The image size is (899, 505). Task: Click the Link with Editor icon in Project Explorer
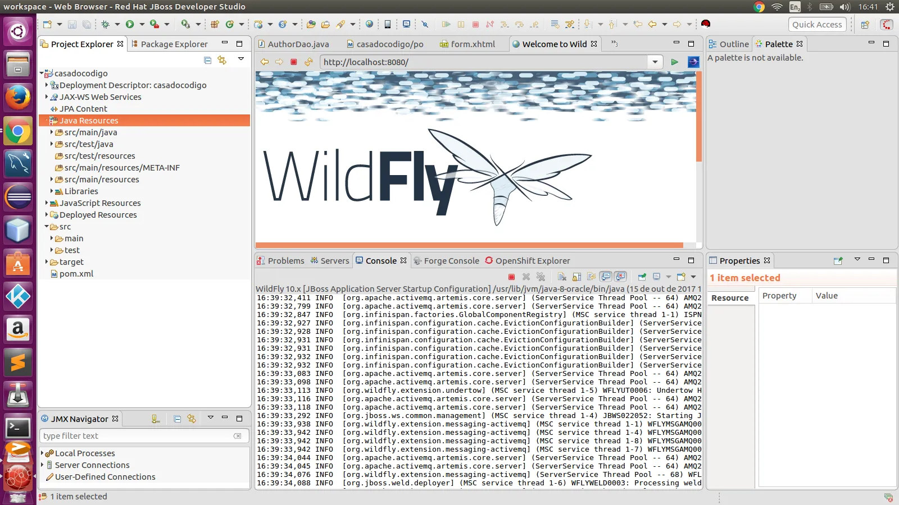(x=222, y=60)
